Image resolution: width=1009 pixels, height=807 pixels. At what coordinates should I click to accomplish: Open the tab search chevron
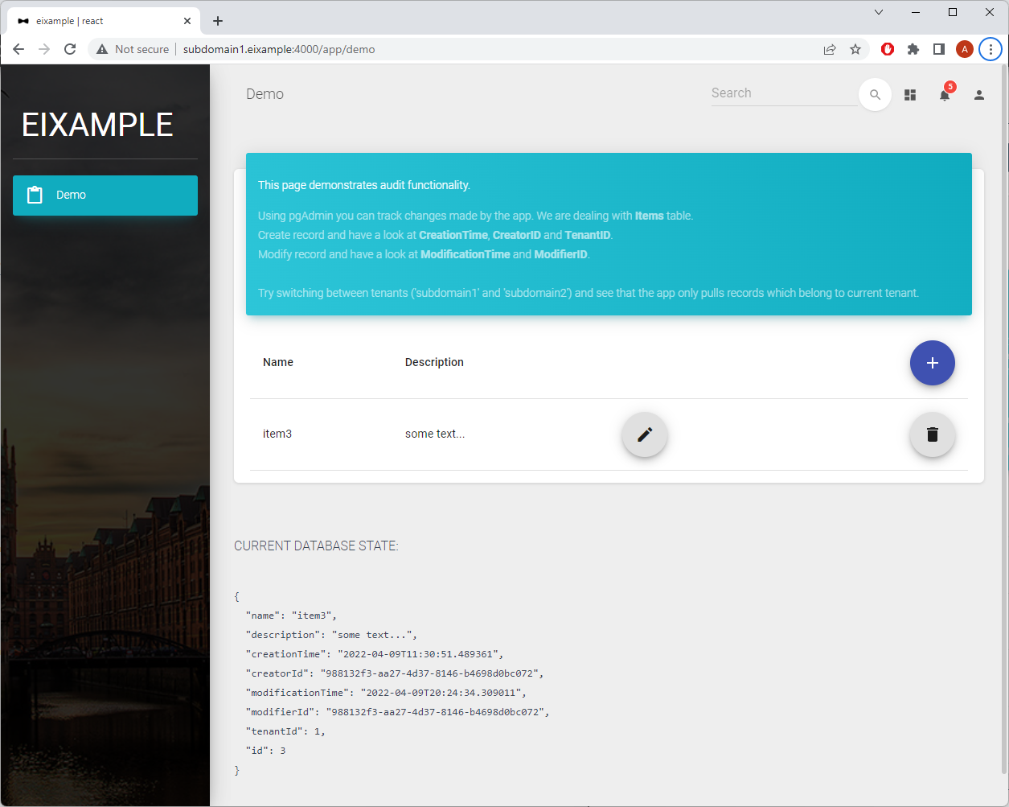(x=879, y=12)
